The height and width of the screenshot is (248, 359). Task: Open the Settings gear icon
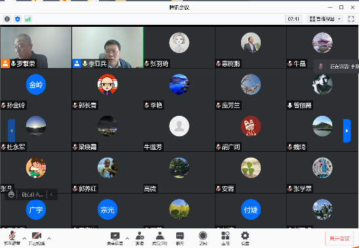pyautogui.click(x=245, y=238)
